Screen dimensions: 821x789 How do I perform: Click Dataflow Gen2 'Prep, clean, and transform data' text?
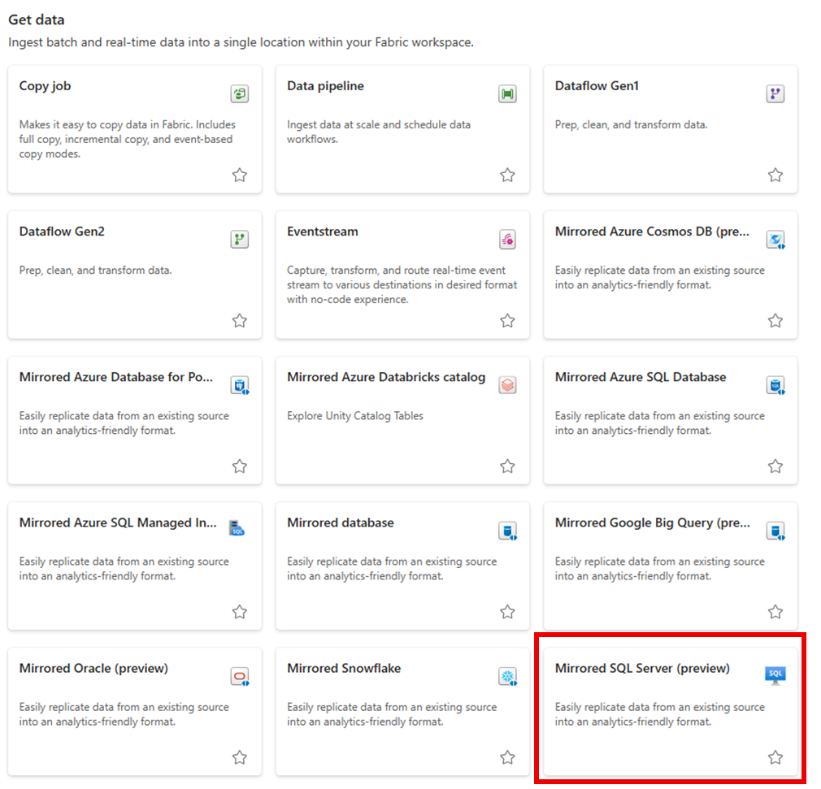pos(95,270)
